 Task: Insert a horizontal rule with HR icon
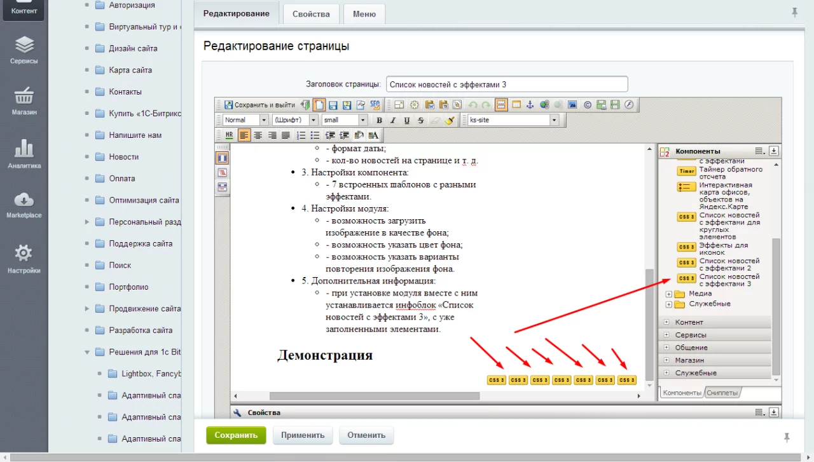(x=229, y=135)
